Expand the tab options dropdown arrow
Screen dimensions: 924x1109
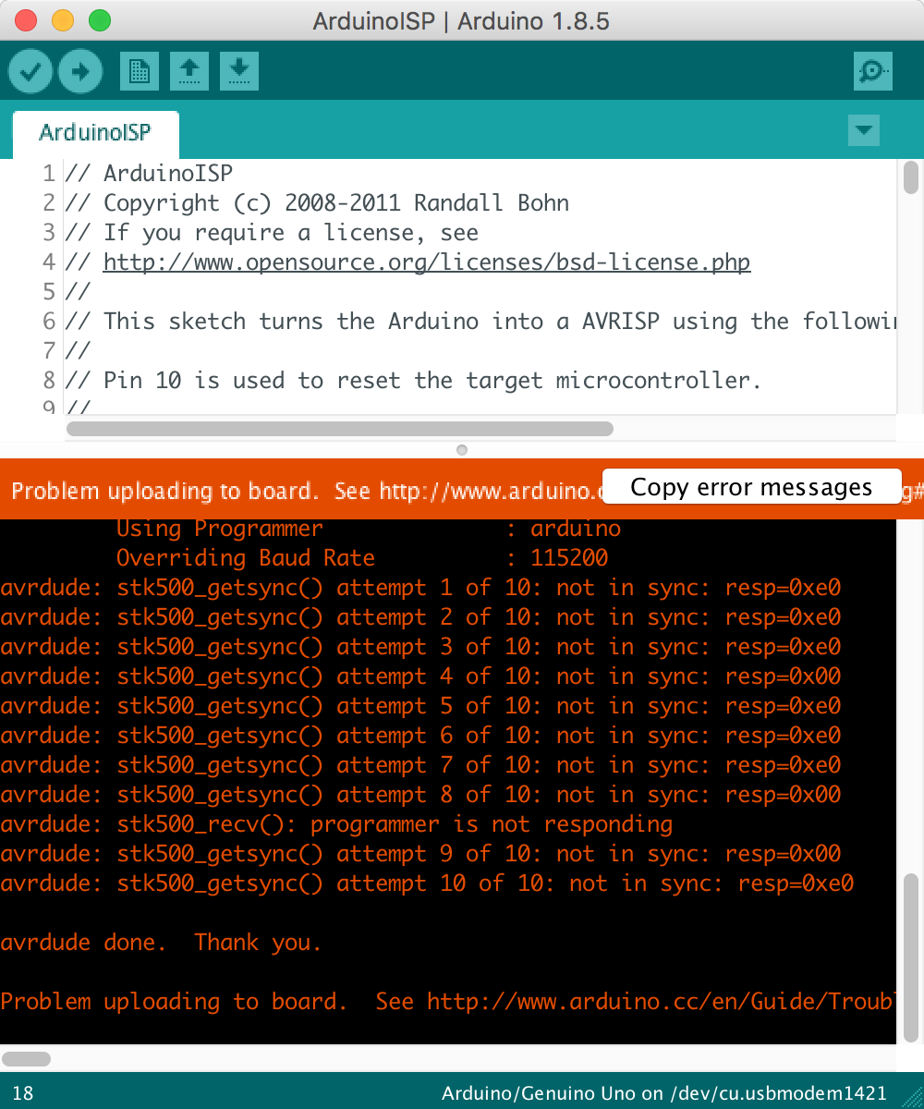pyautogui.click(x=863, y=130)
